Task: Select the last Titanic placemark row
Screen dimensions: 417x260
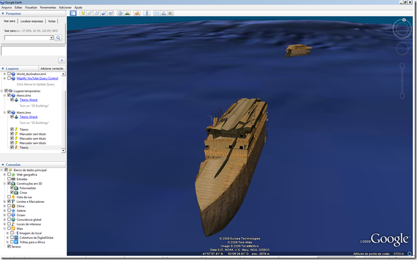Action: [24, 147]
